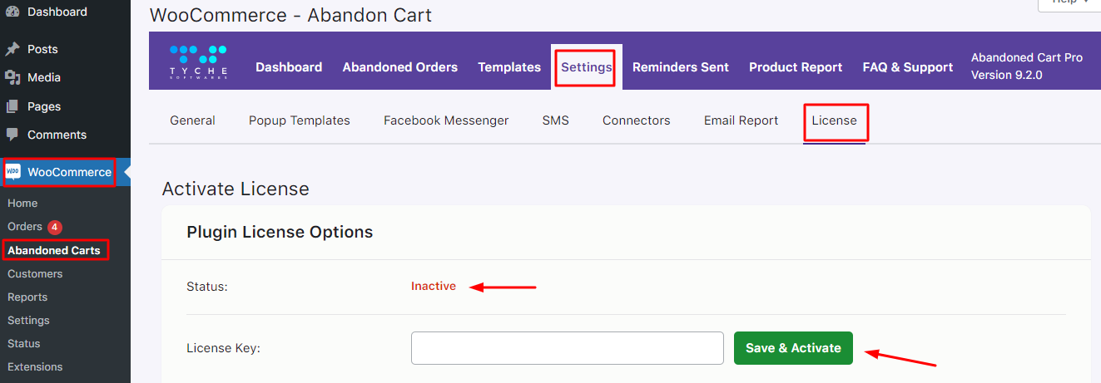Click the Save & Activate button

793,348
